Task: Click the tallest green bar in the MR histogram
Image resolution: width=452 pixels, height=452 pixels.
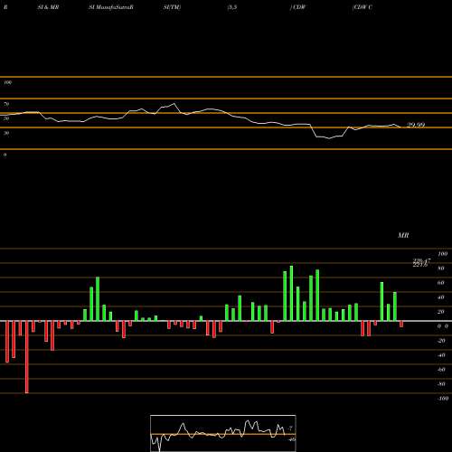Action: [291, 294]
